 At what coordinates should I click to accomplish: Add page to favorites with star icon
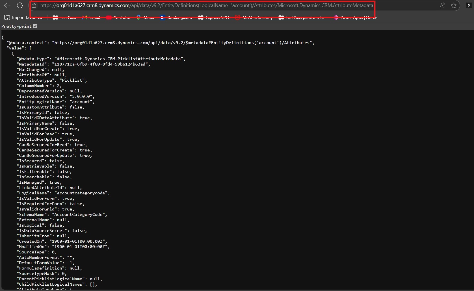coord(454,5)
